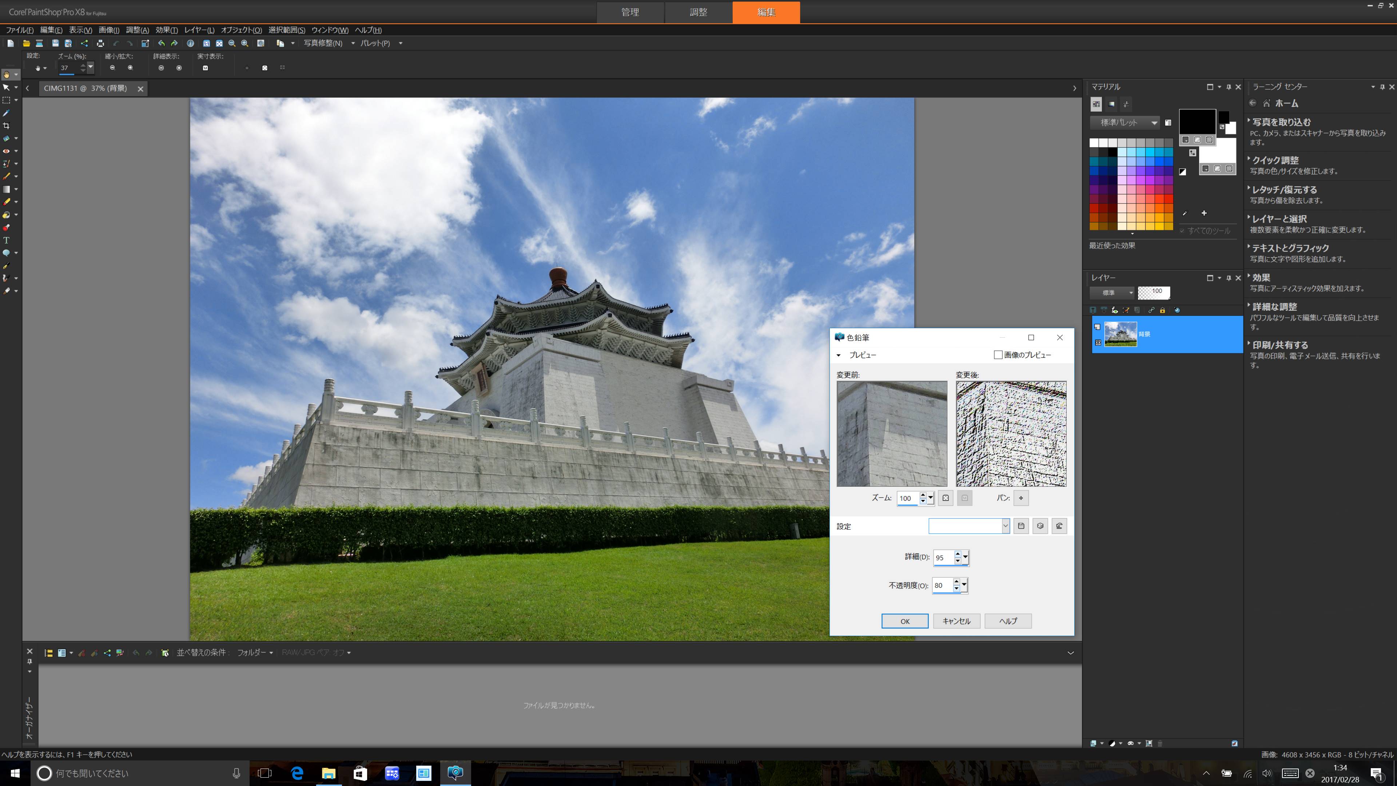1397x786 pixels.
Task: Open 写真を取り込む in the Learning Center
Action: pyautogui.click(x=1281, y=122)
